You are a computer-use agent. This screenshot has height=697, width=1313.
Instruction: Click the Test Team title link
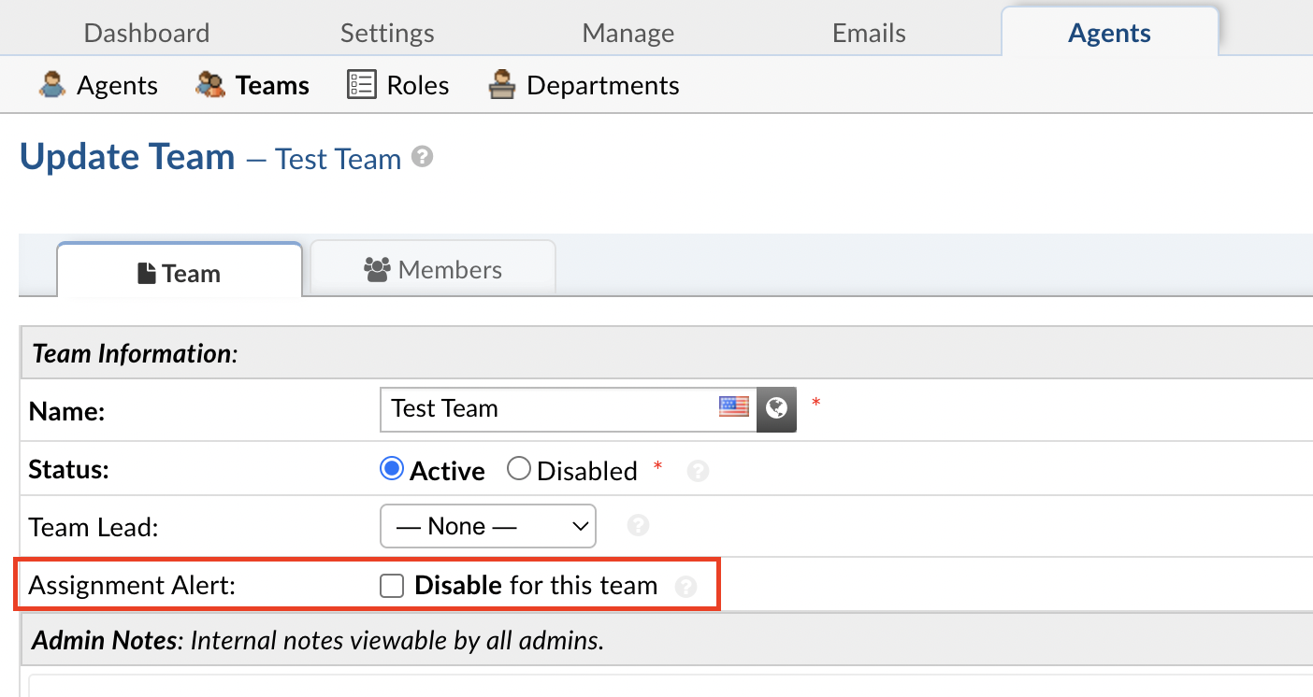[338, 159]
